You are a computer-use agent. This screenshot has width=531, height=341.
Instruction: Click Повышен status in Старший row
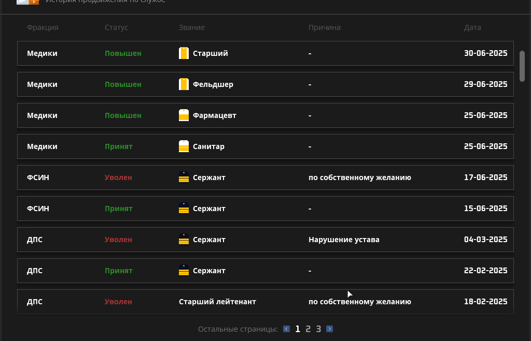tap(123, 53)
